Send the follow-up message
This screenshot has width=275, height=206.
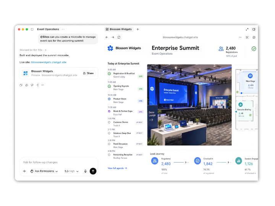(93, 171)
